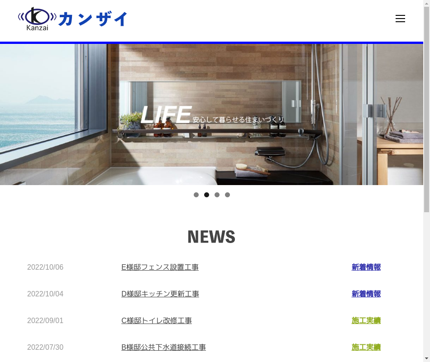This screenshot has width=430, height=362.
Task: Select the first carousel slide dot
Action: click(196, 195)
